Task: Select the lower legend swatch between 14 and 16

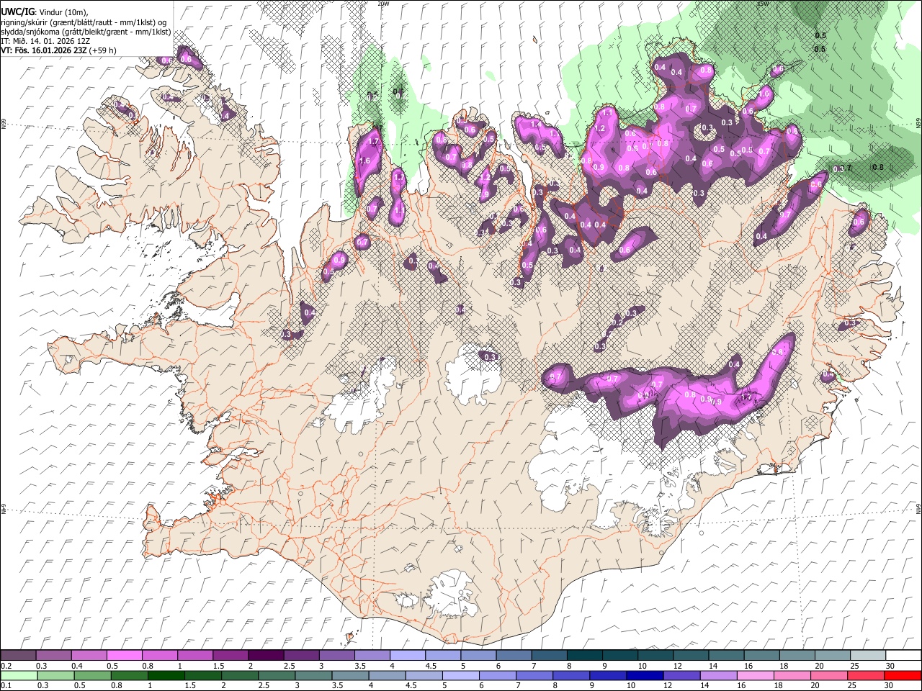Action: coord(719,675)
